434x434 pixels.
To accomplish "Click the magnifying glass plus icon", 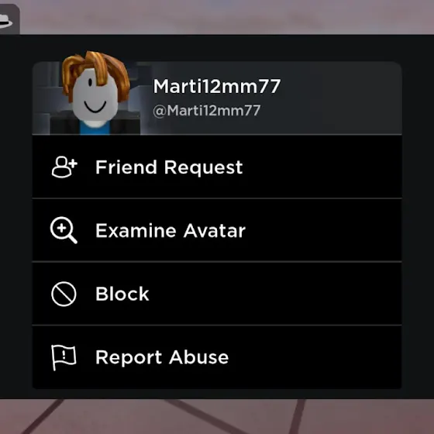I will [x=64, y=230].
